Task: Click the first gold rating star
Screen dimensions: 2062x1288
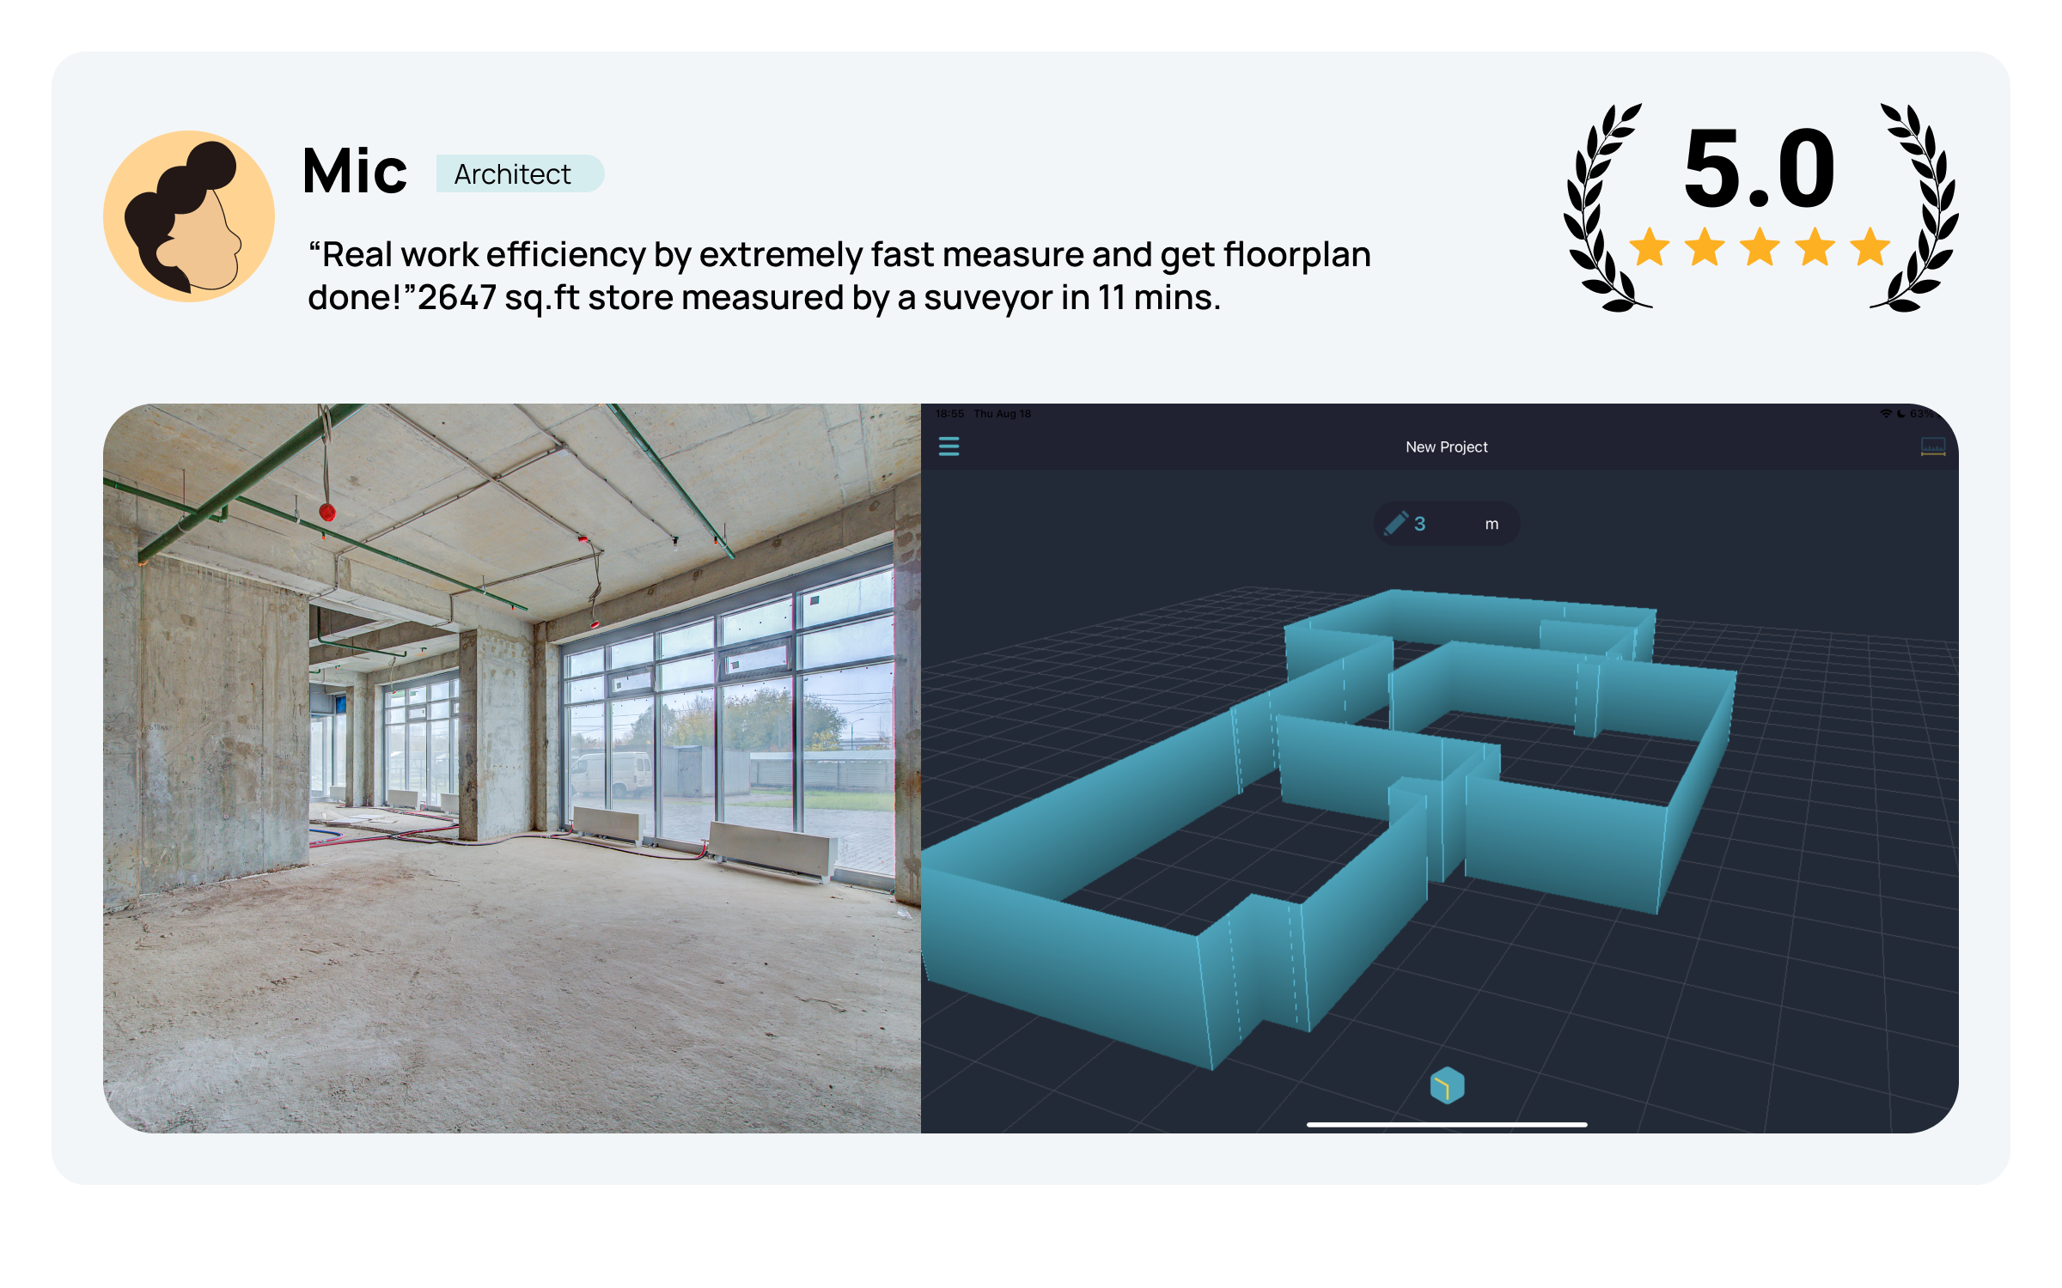Action: [1650, 248]
